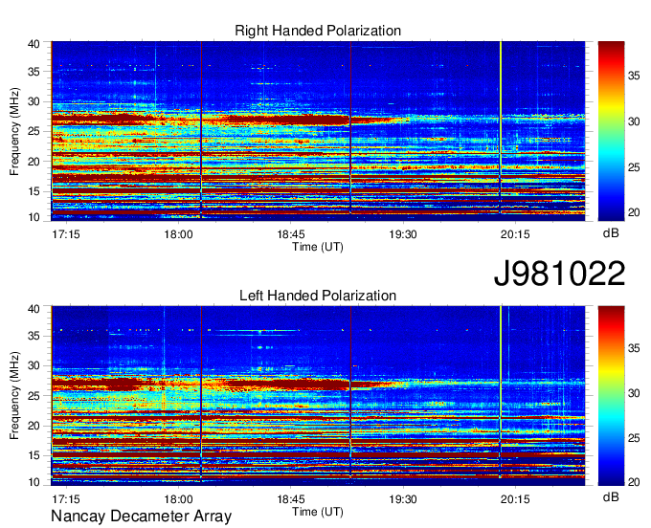Click the 20 dB label on lower colorbar
The height and width of the screenshot is (528, 651).
(634, 482)
